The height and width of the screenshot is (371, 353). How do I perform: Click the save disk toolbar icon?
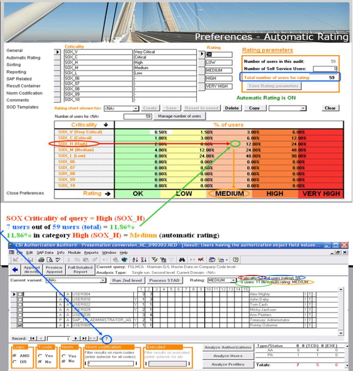click(30, 260)
